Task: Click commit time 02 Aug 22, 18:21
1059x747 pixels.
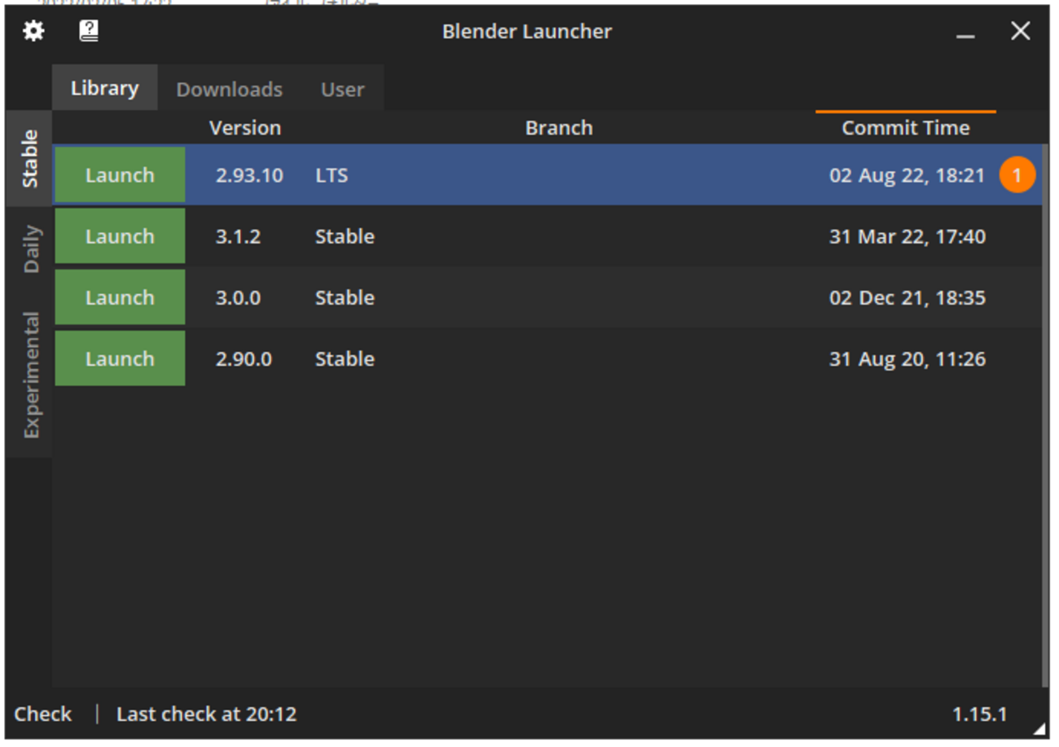Action: [907, 175]
